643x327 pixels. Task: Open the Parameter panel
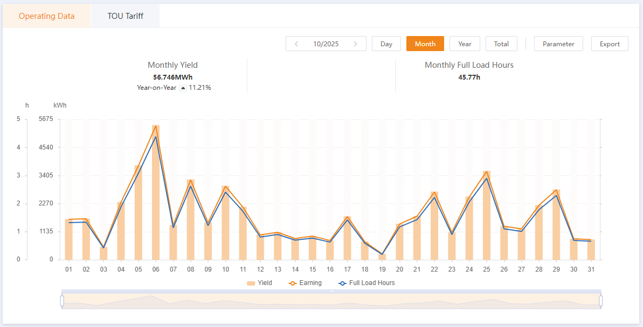pyautogui.click(x=558, y=44)
